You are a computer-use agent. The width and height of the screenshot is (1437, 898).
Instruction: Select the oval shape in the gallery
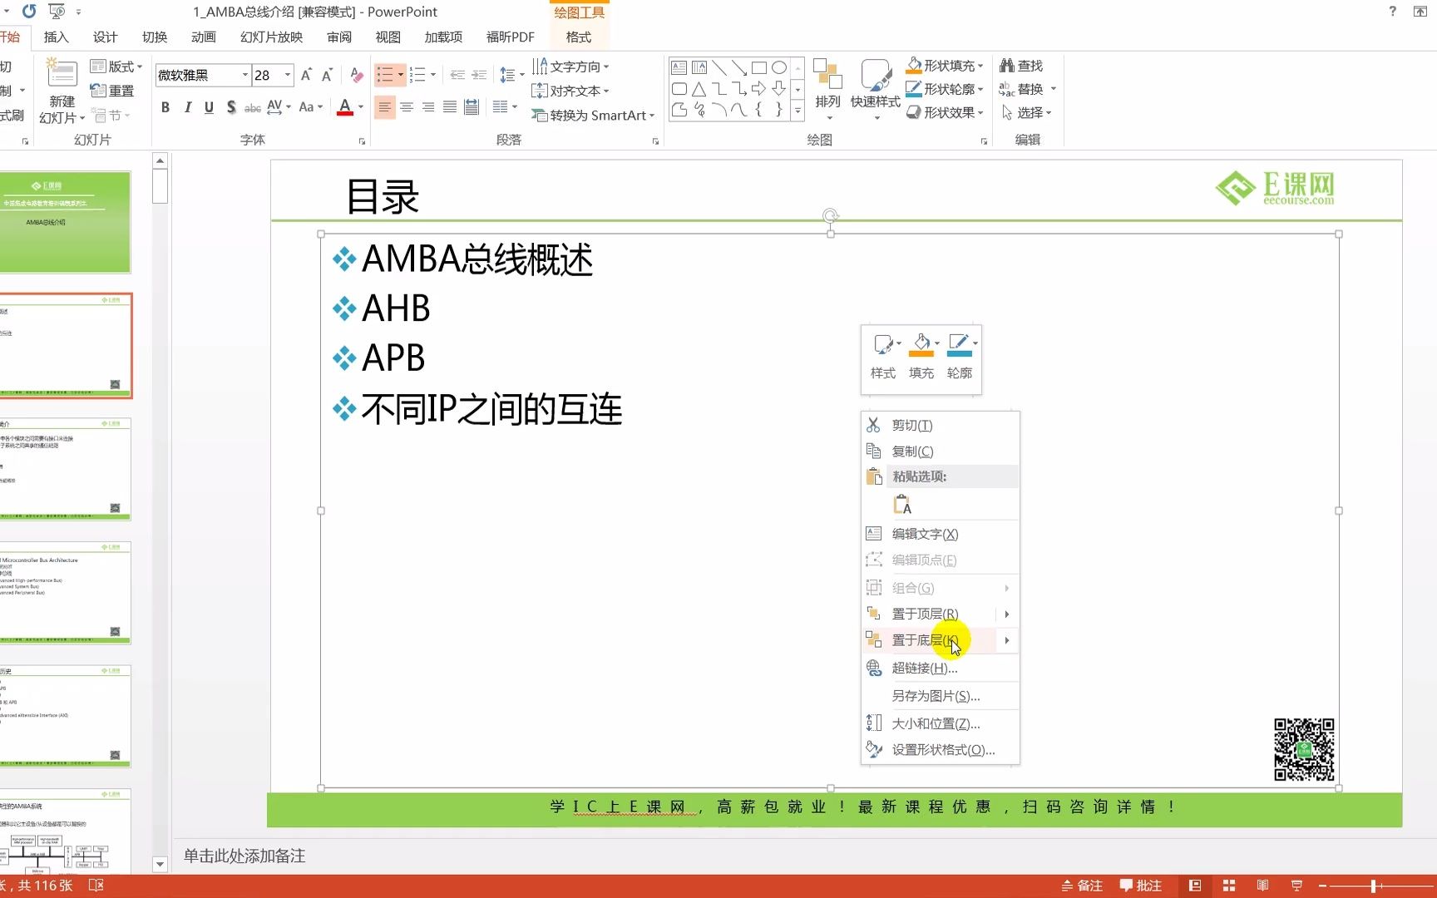coord(779,68)
